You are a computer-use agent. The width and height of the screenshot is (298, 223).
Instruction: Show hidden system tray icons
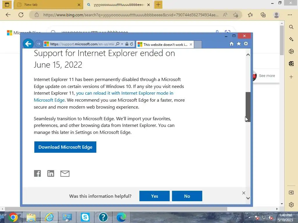coord(249,217)
